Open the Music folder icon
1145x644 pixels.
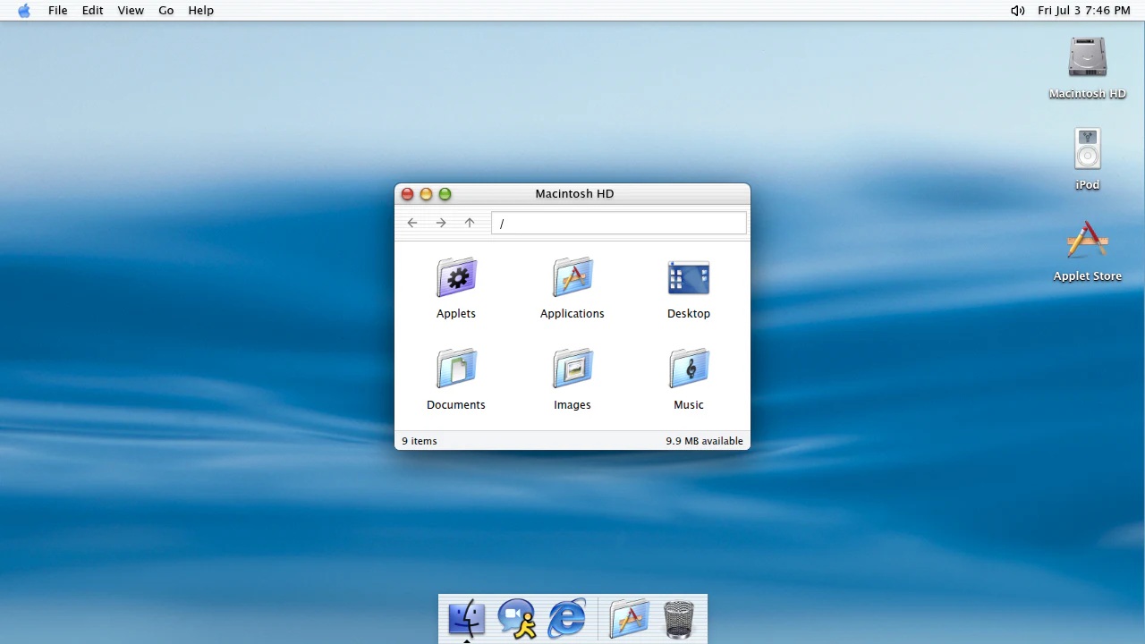coord(689,369)
